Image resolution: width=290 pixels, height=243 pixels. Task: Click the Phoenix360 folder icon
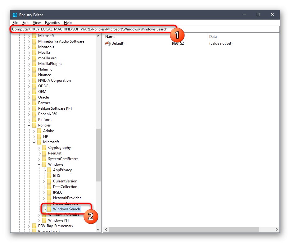34,114
